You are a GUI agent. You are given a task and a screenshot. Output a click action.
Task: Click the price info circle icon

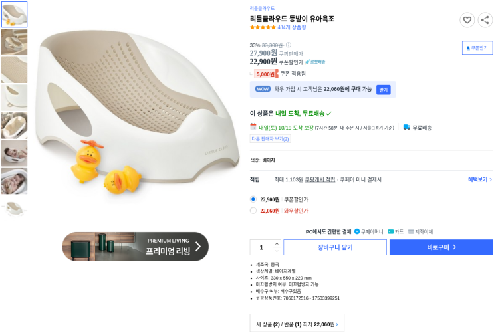tap(289, 45)
